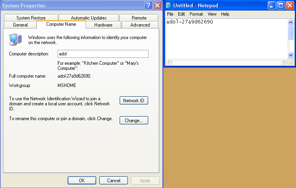The width and height of the screenshot is (296, 188).
Task: Click Notepad horizontal scrollbar left arrow
Action: pyautogui.click(x=169, y=62)
